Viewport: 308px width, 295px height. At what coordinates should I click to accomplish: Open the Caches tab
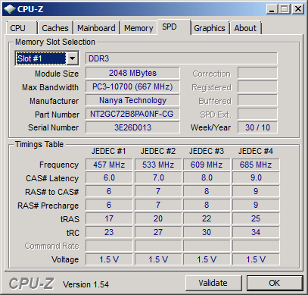[x=55, y=28]
